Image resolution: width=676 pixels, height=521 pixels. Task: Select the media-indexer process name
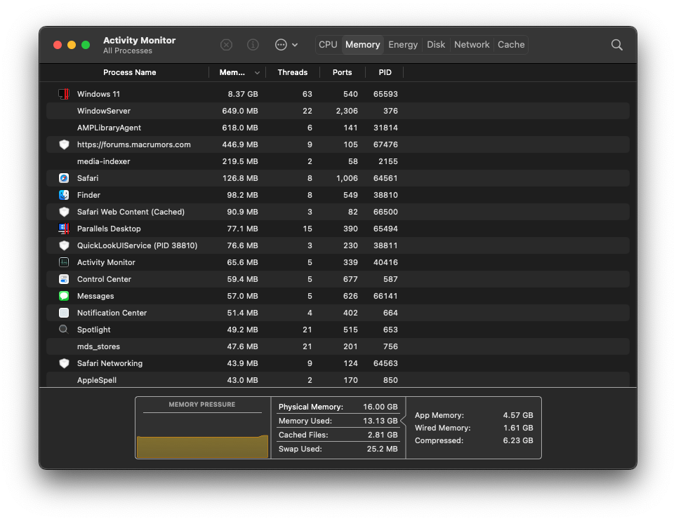click(103, 161)
